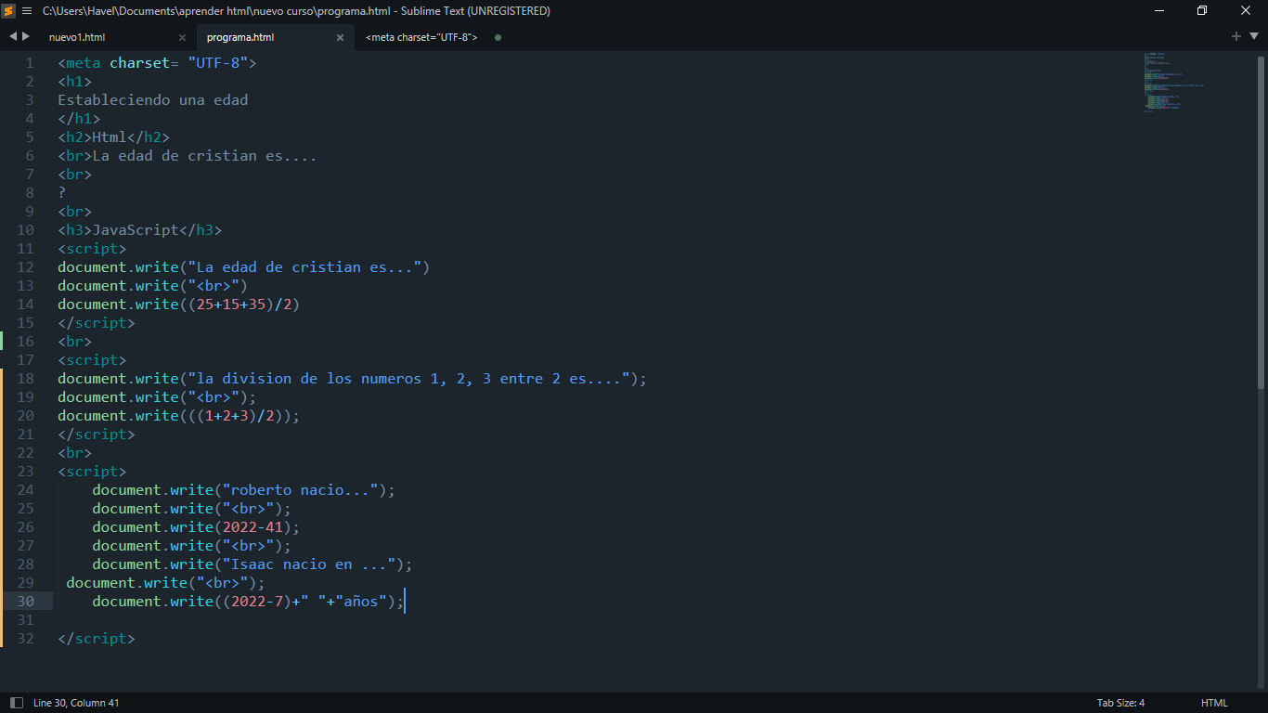The height and width of the screenshot is (713, 1268).
Task: Click the "Isaac nacio en ..." line
Action: point(252,564)
